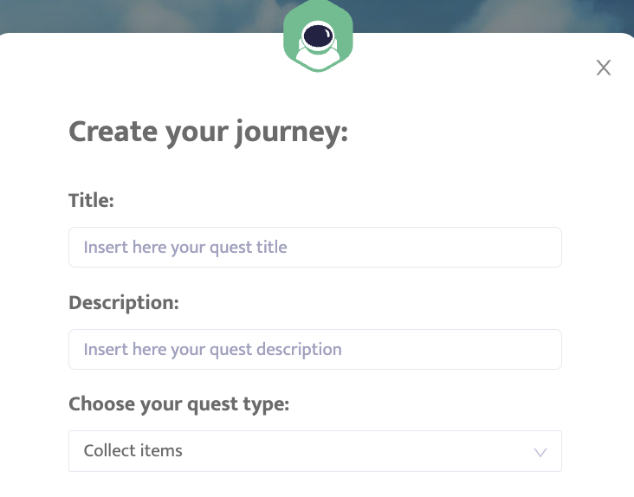Click the dark astronaut helmet visor

click(318, 35)
